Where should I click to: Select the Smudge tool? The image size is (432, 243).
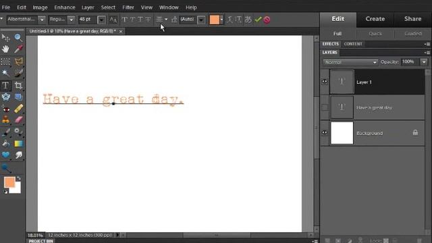18,155
